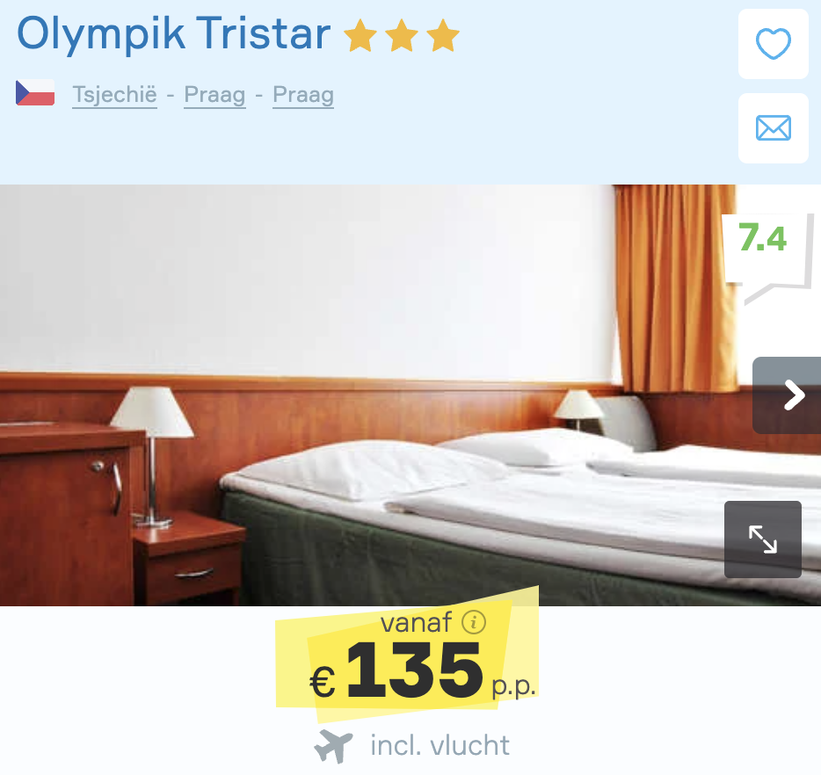Click the third gold star rating
Viewport: 821px width, 775px height.
click(x=443, y=35)
